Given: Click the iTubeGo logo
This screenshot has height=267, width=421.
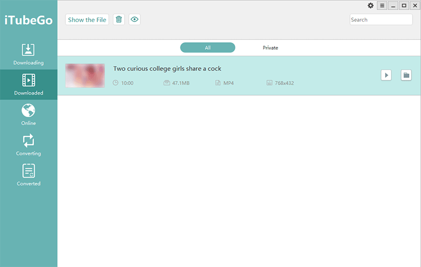Looking at the screenshot, I should tap(28, 20).
